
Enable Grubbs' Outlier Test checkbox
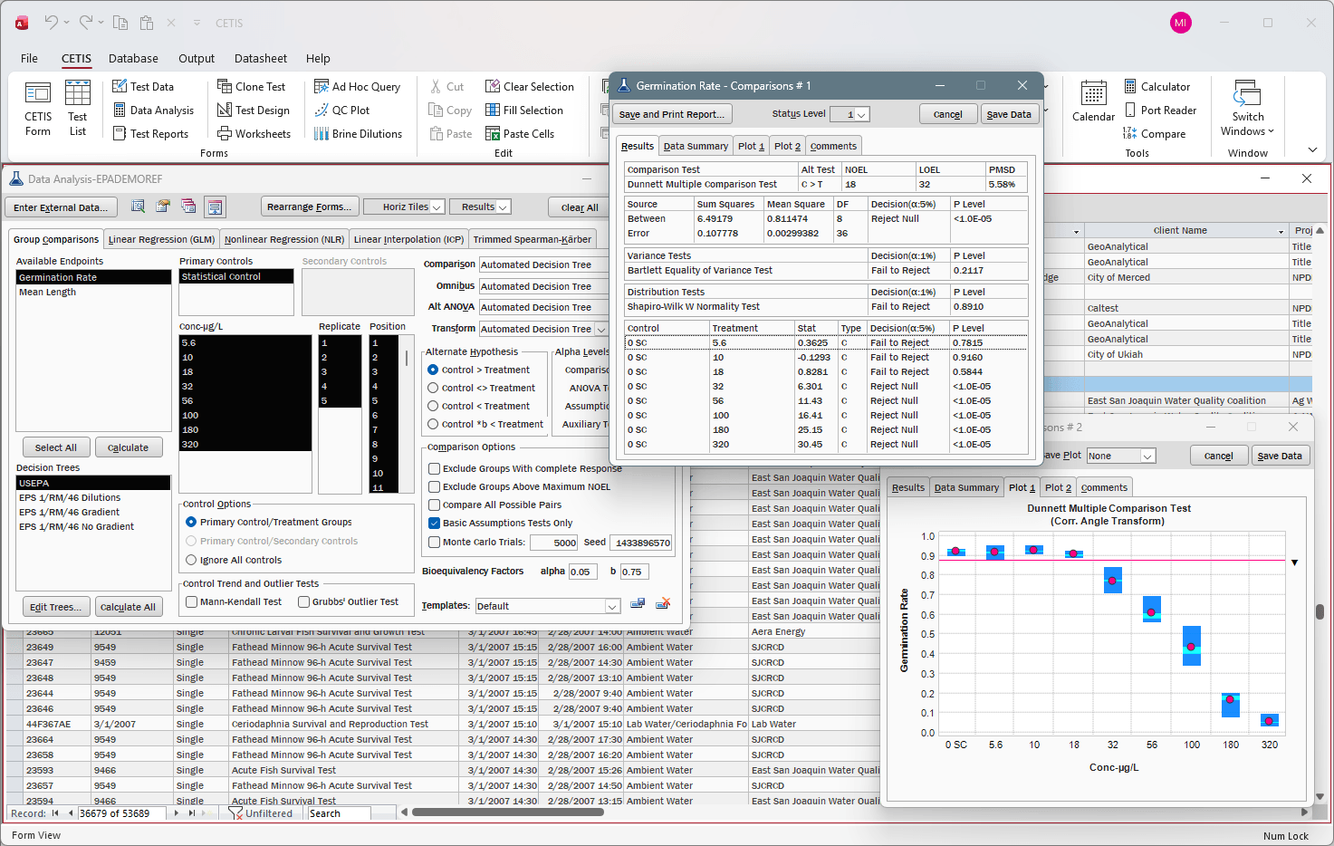[x=304, y=601]
